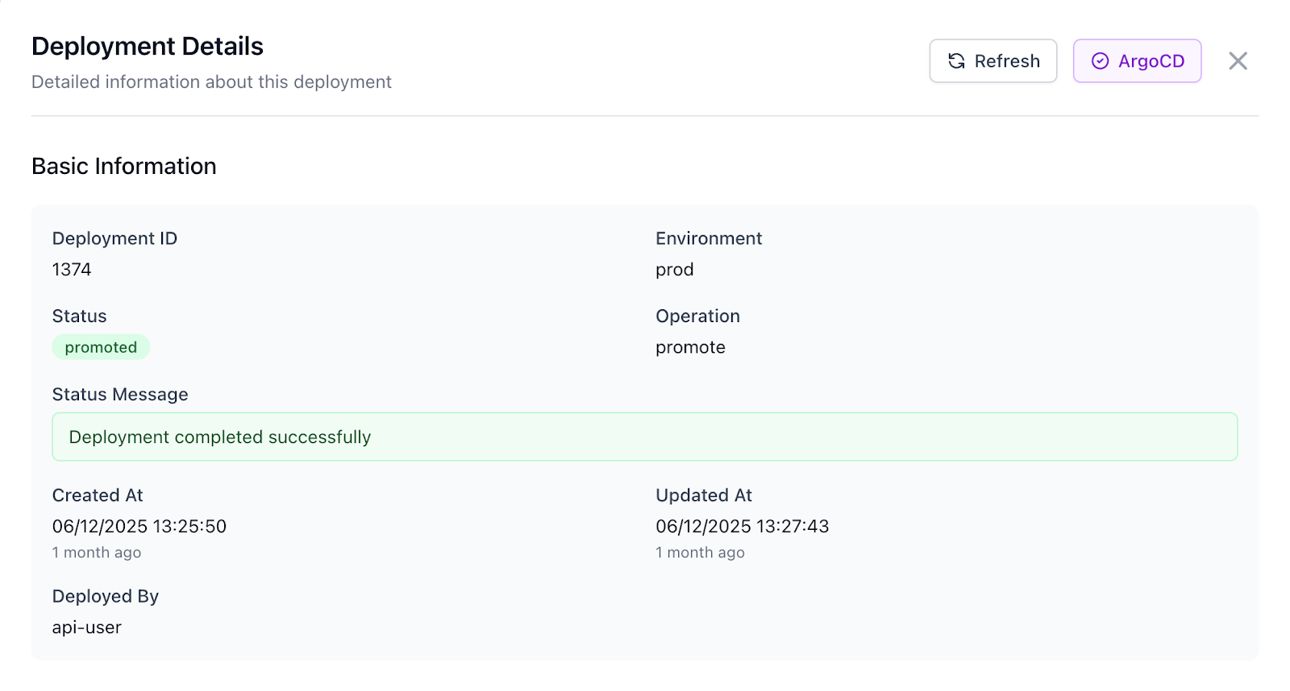
Task: Click the circular arrows refresh icon
Action: tap(956, 61)
